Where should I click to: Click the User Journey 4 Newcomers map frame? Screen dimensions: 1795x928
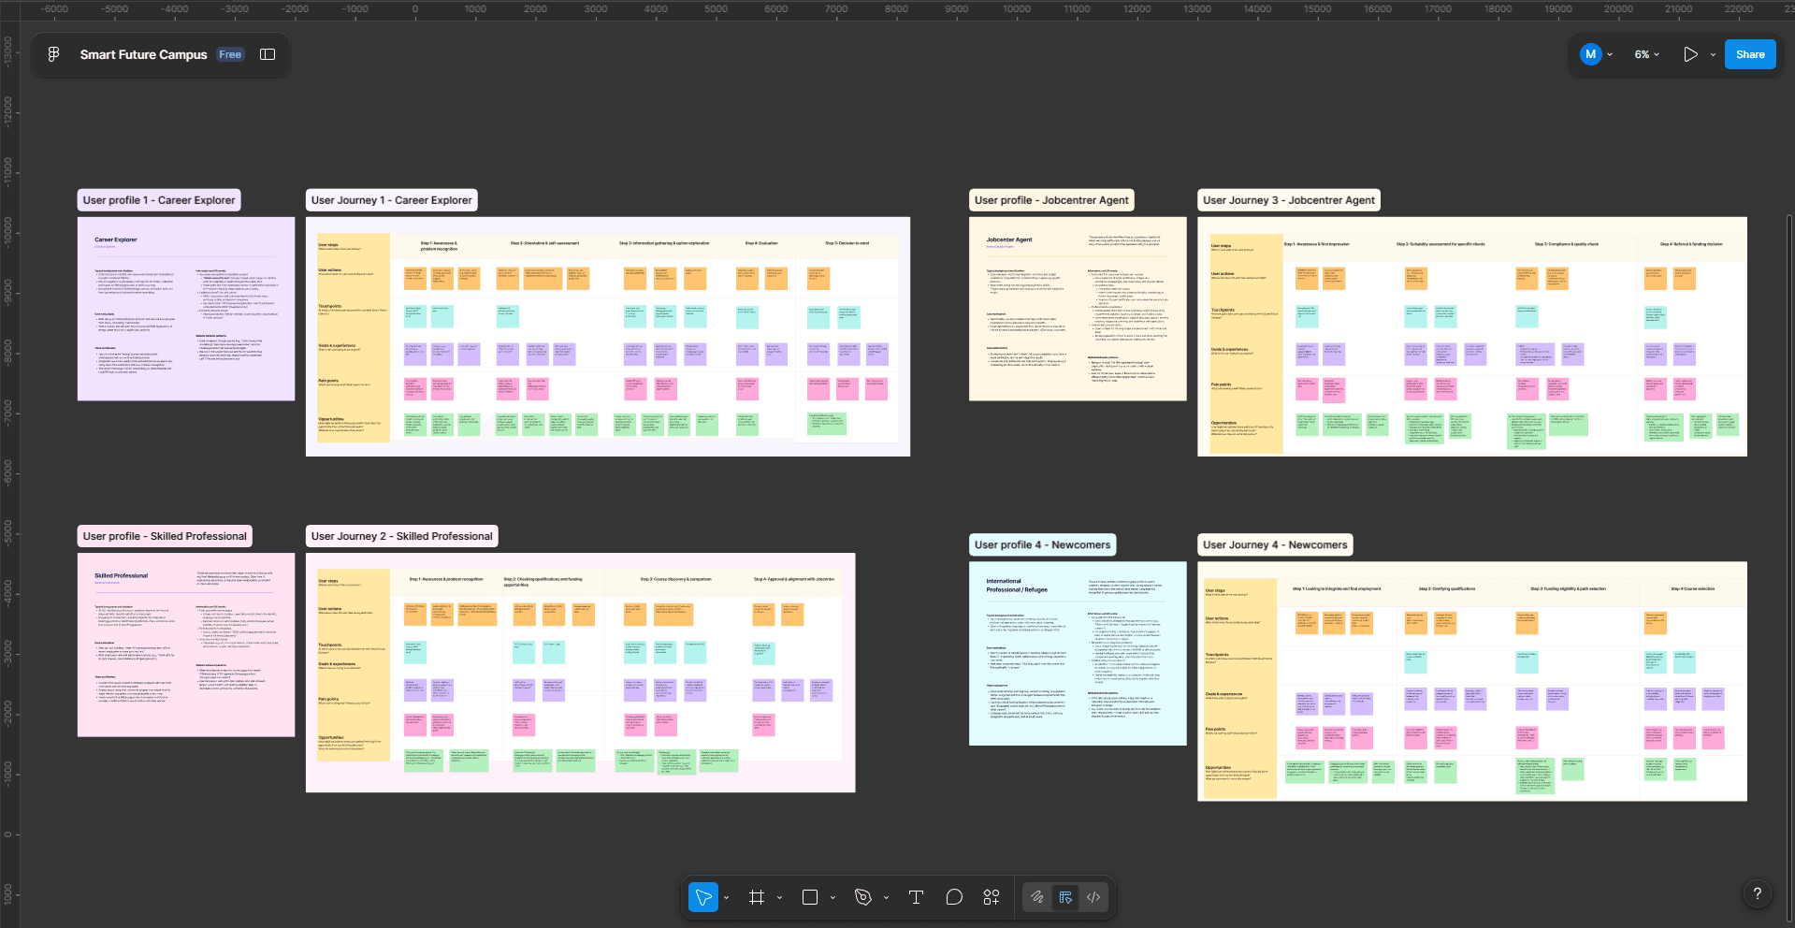1472,681
